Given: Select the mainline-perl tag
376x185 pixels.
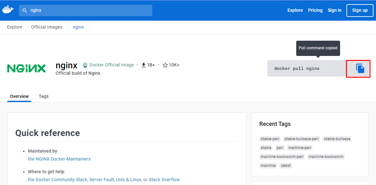Looking at the screenshot, I should (300, 148).
